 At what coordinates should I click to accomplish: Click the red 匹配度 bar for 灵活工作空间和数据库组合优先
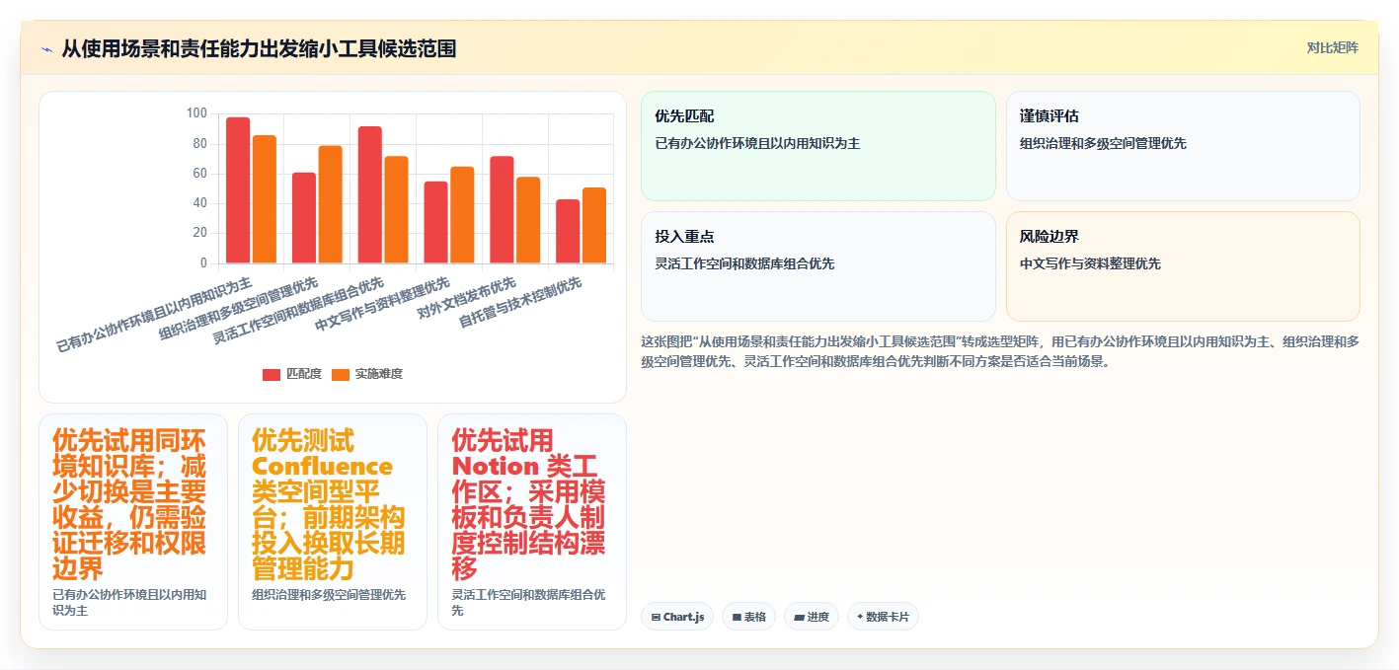(370, 194)
